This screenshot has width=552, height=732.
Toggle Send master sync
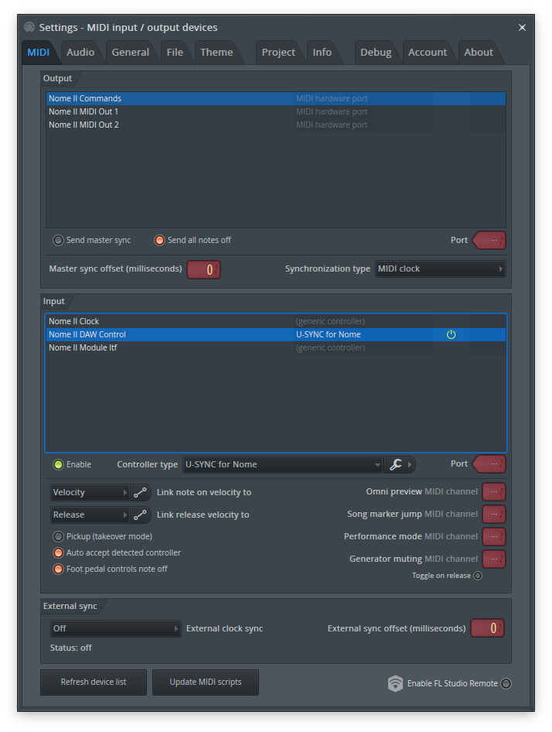click(x=58, y=241)
